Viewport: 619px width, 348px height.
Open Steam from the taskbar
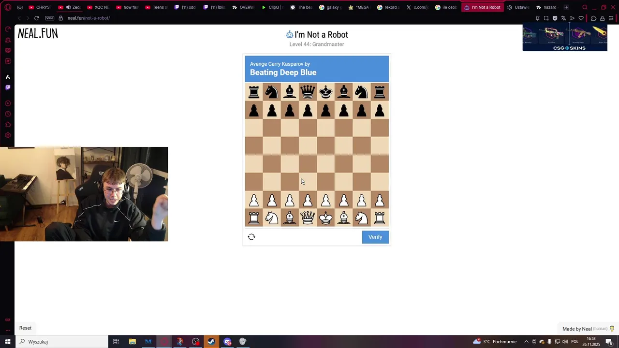pyautogui.click(x=211, y=342)
